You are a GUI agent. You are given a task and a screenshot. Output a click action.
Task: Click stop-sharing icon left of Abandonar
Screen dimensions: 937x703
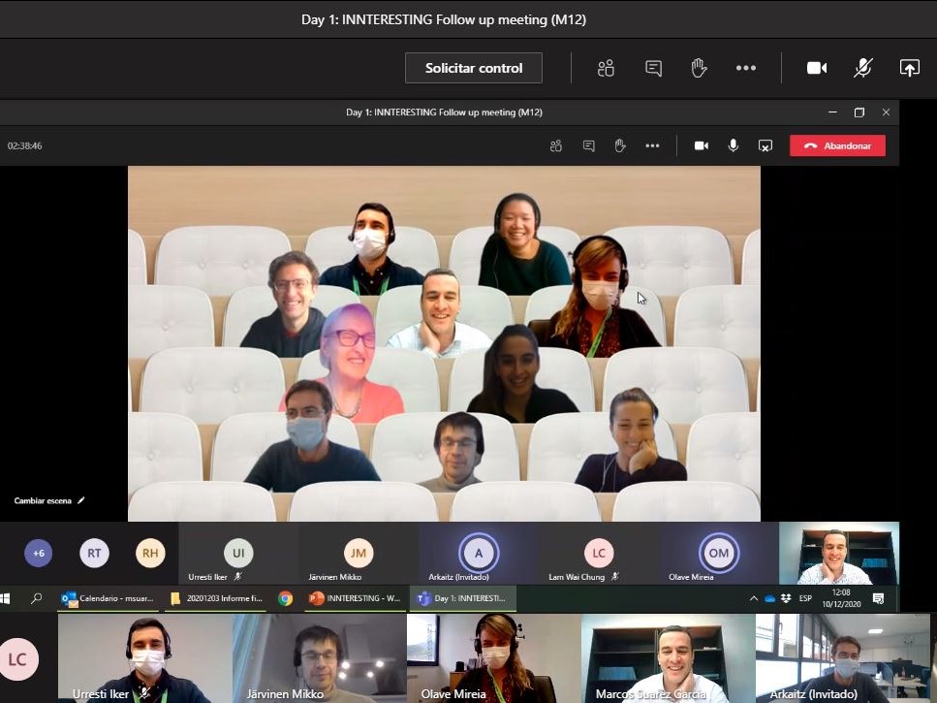(x=765, y=146)
